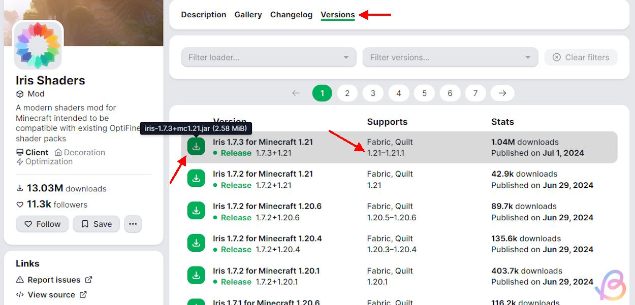The image size is (635, 305).
Task: Jump to page 7 of versions
Action: 475,93
